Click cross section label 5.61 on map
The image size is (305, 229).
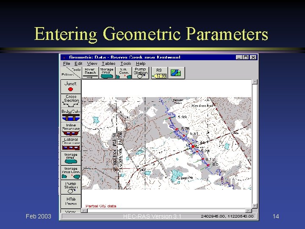pyautogui.click(x=194, y=134)
